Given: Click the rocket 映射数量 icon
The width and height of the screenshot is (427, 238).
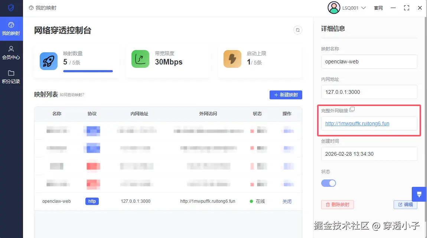Looking at the screenshot, I should pyautogui.click(x=49, y=61).
